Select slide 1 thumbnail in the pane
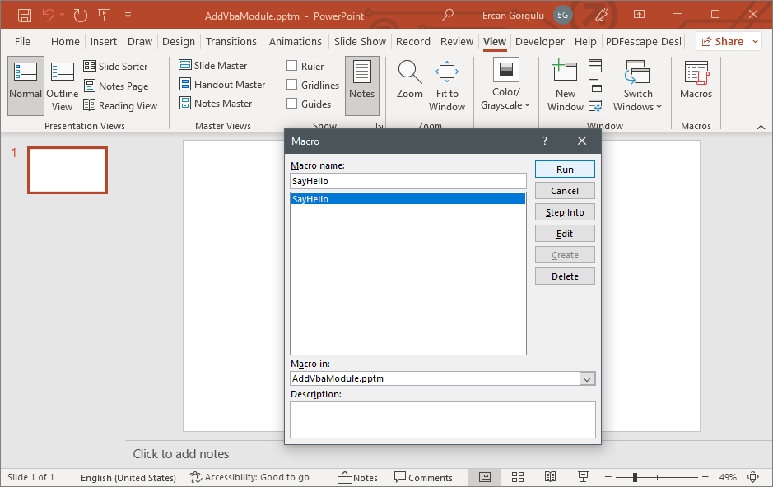This screenshot has width=773, height=487. coord(67,169)
